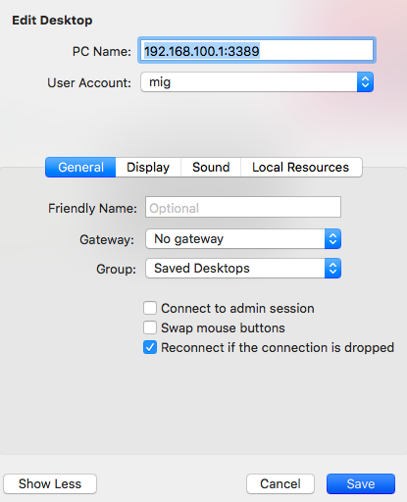The image size is (407, 502).
Task: Click the Group popup arrows icon
Action: [x=332, y=269]
